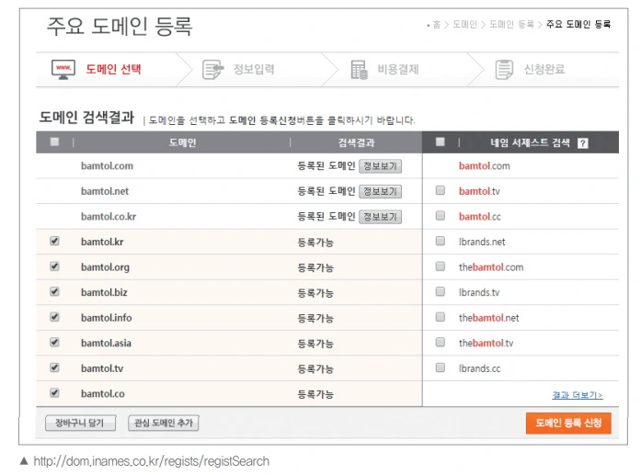Check the lbrands.cc checkbox
The image size is (641, 475).
point(441,368)
